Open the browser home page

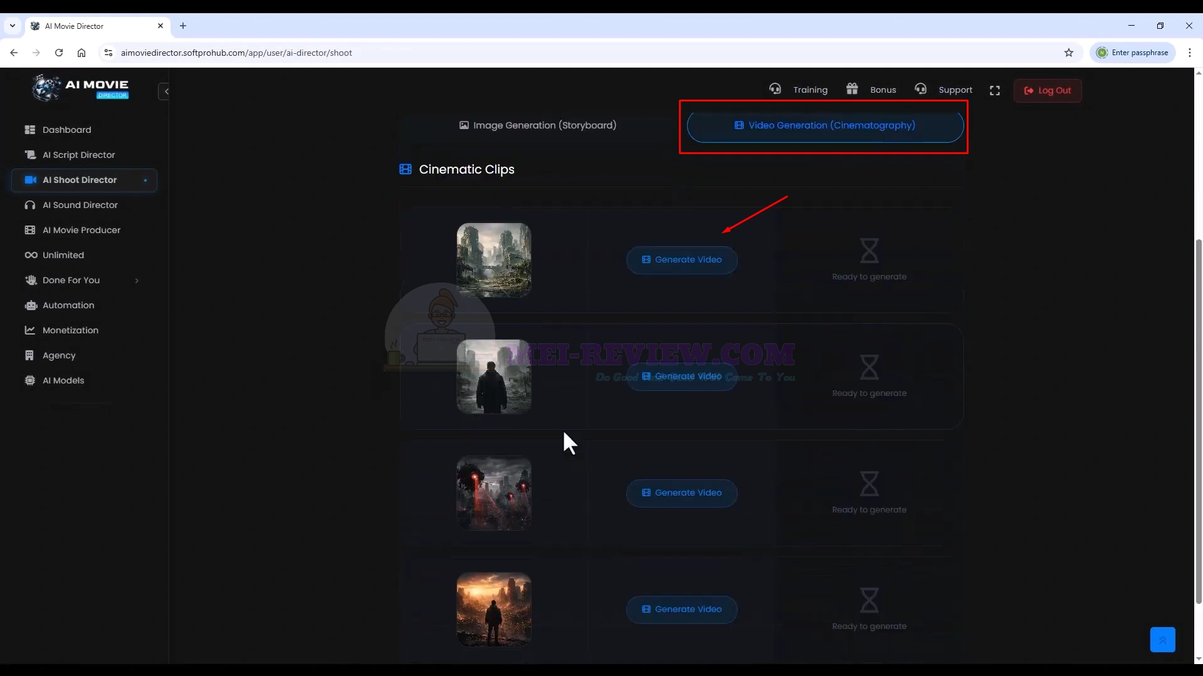point(81,53)
